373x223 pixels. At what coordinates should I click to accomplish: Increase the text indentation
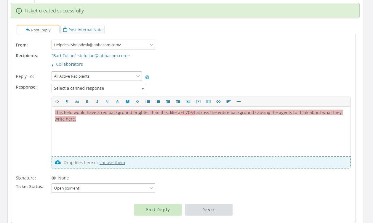click(178, 102)
